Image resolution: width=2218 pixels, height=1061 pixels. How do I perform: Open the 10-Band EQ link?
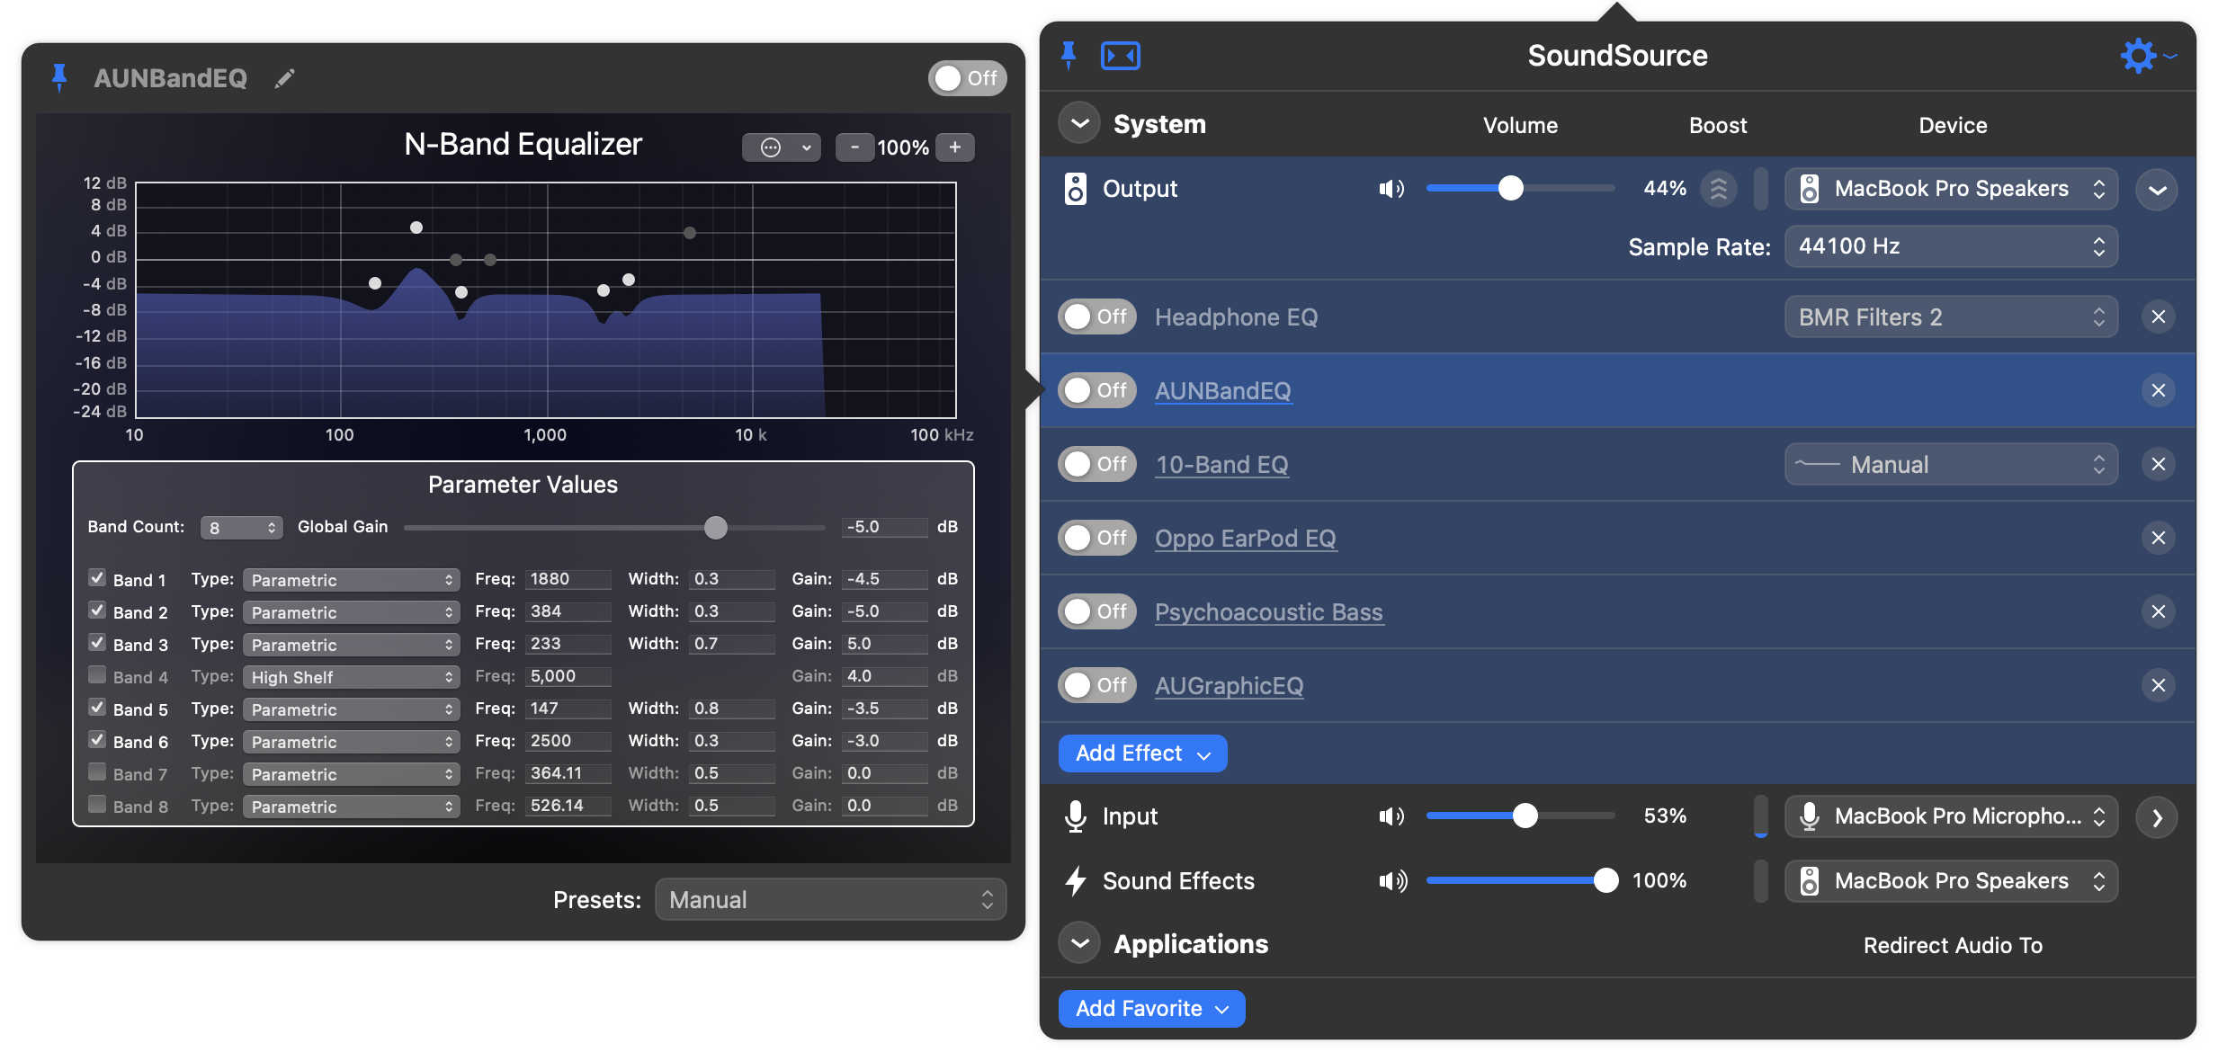pos(1221,465)
